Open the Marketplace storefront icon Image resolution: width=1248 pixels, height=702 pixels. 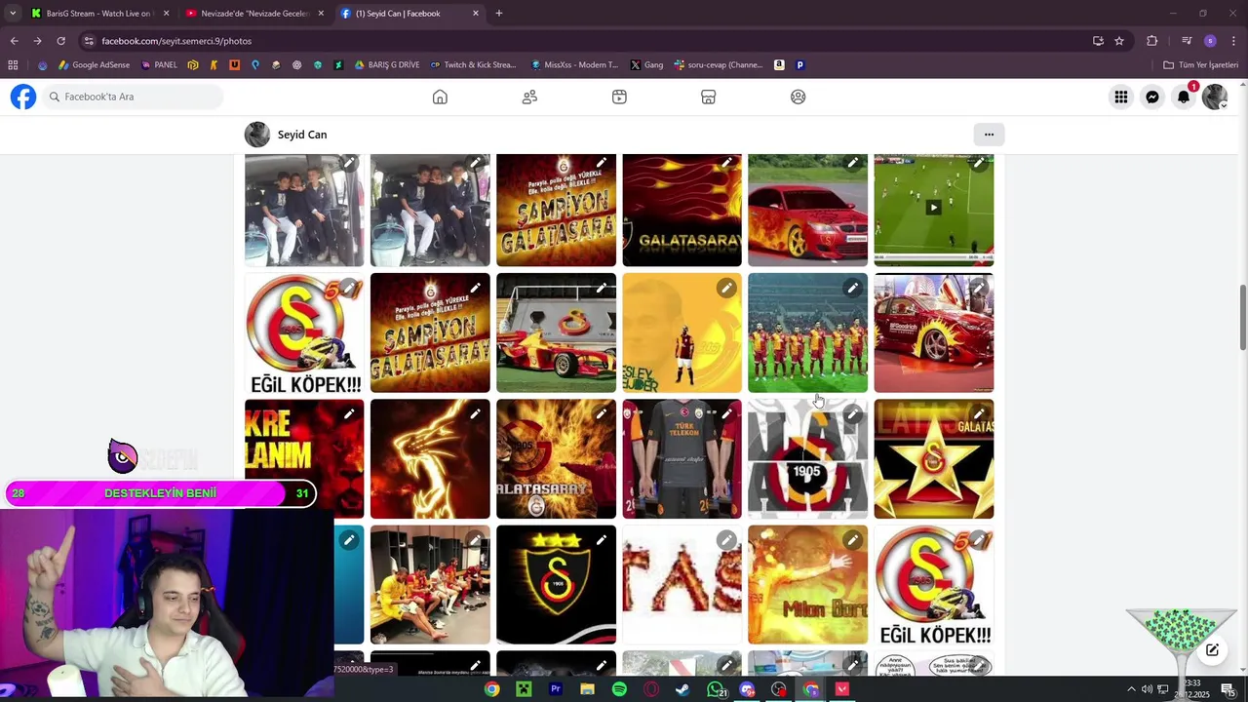[x=709, y=97]
